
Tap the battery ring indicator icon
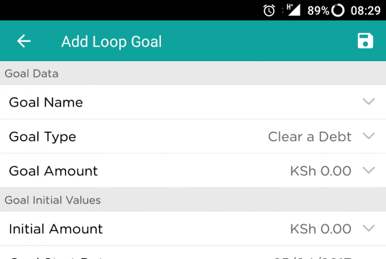[338, 11]
